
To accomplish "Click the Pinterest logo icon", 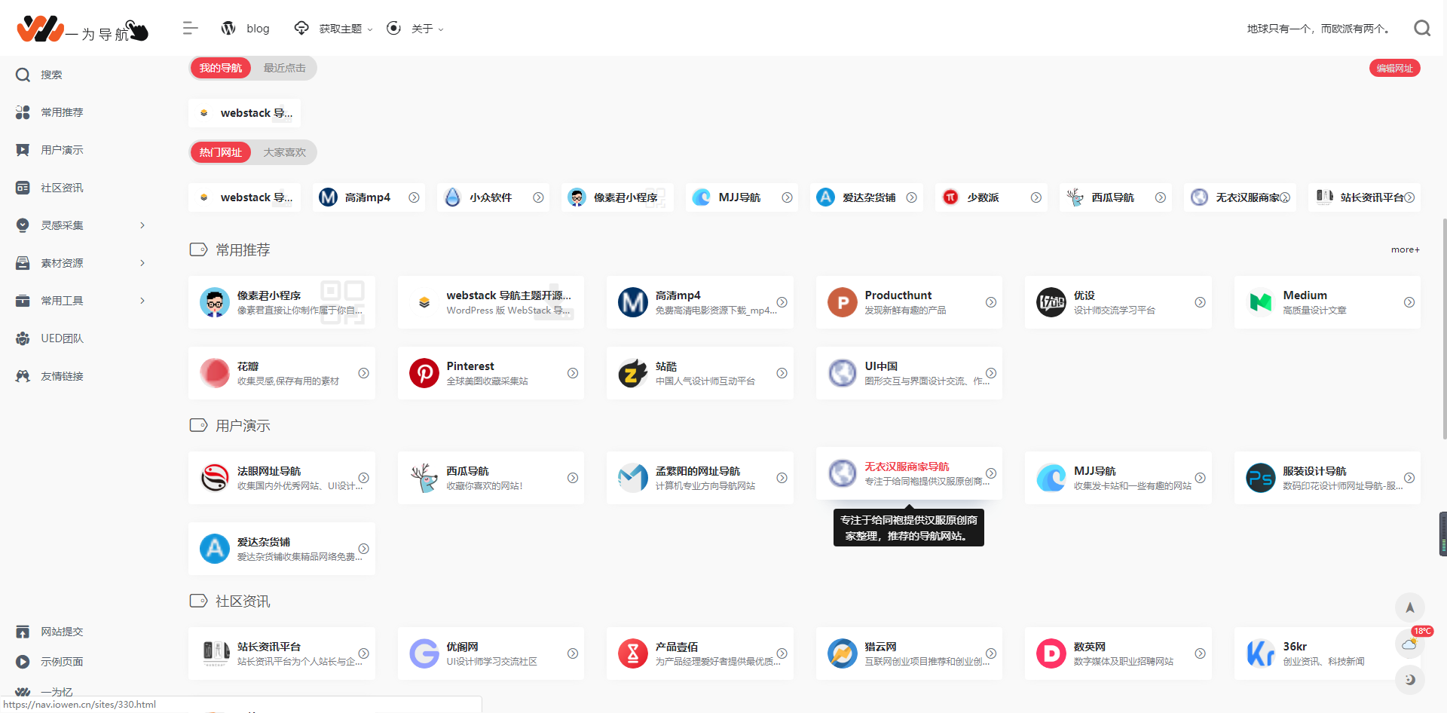I will pos(424,373).
